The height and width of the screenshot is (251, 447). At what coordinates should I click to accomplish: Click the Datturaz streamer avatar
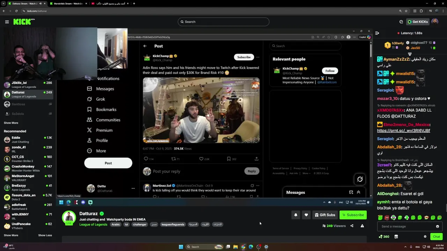click(x=69, y=217)
